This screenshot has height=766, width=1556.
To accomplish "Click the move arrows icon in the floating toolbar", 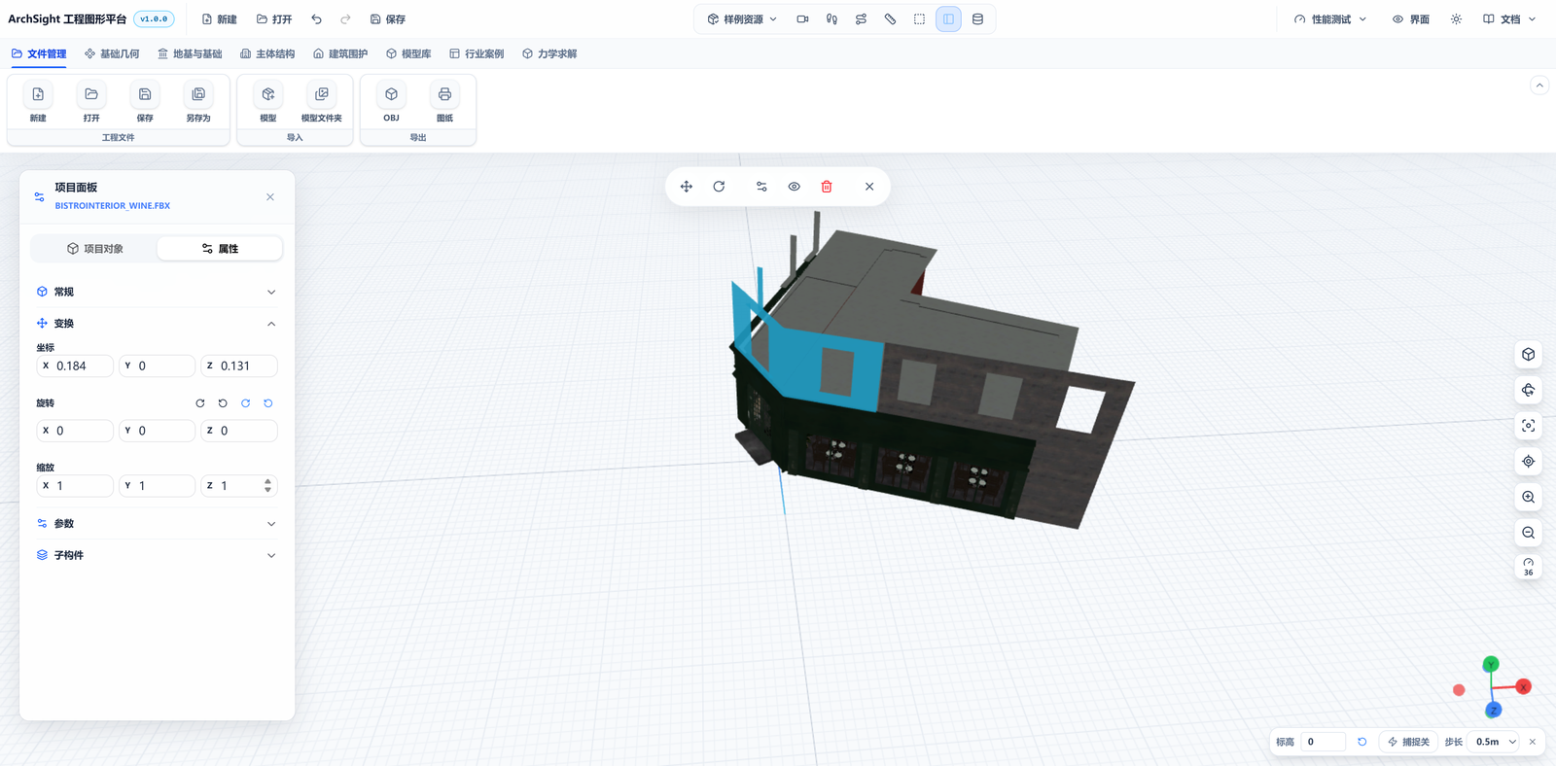I will click(x=687, y=187).
